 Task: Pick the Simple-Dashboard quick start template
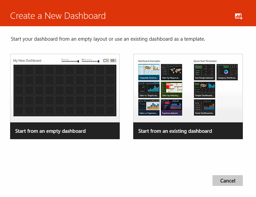pyautogui.click(x=204, y=89)
